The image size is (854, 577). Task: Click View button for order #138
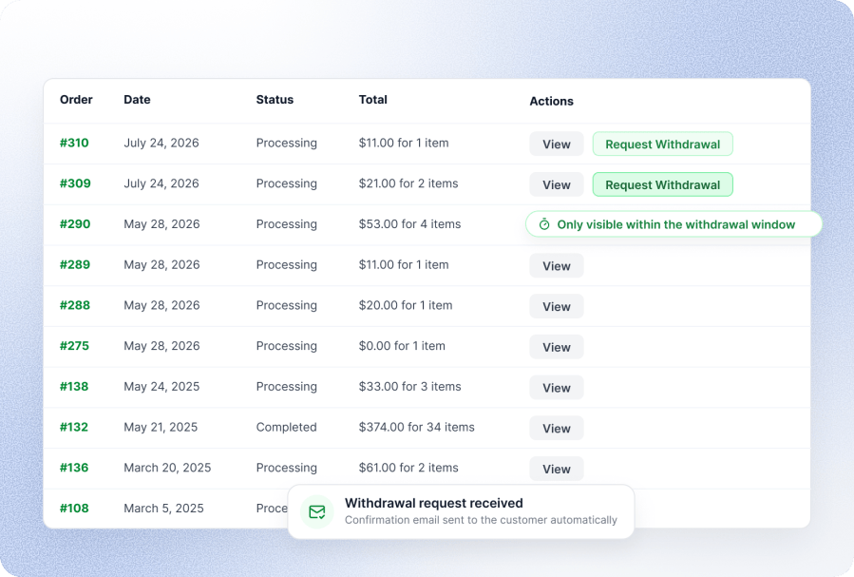click(557, 388)
